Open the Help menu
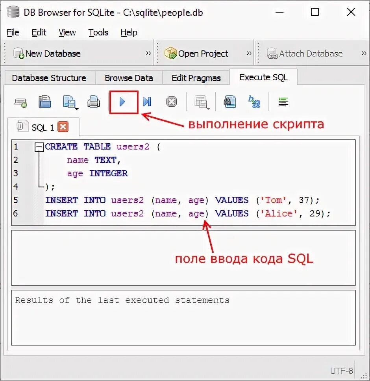The width and height of the screenshot is (370, 381). [x=129, y=32]
